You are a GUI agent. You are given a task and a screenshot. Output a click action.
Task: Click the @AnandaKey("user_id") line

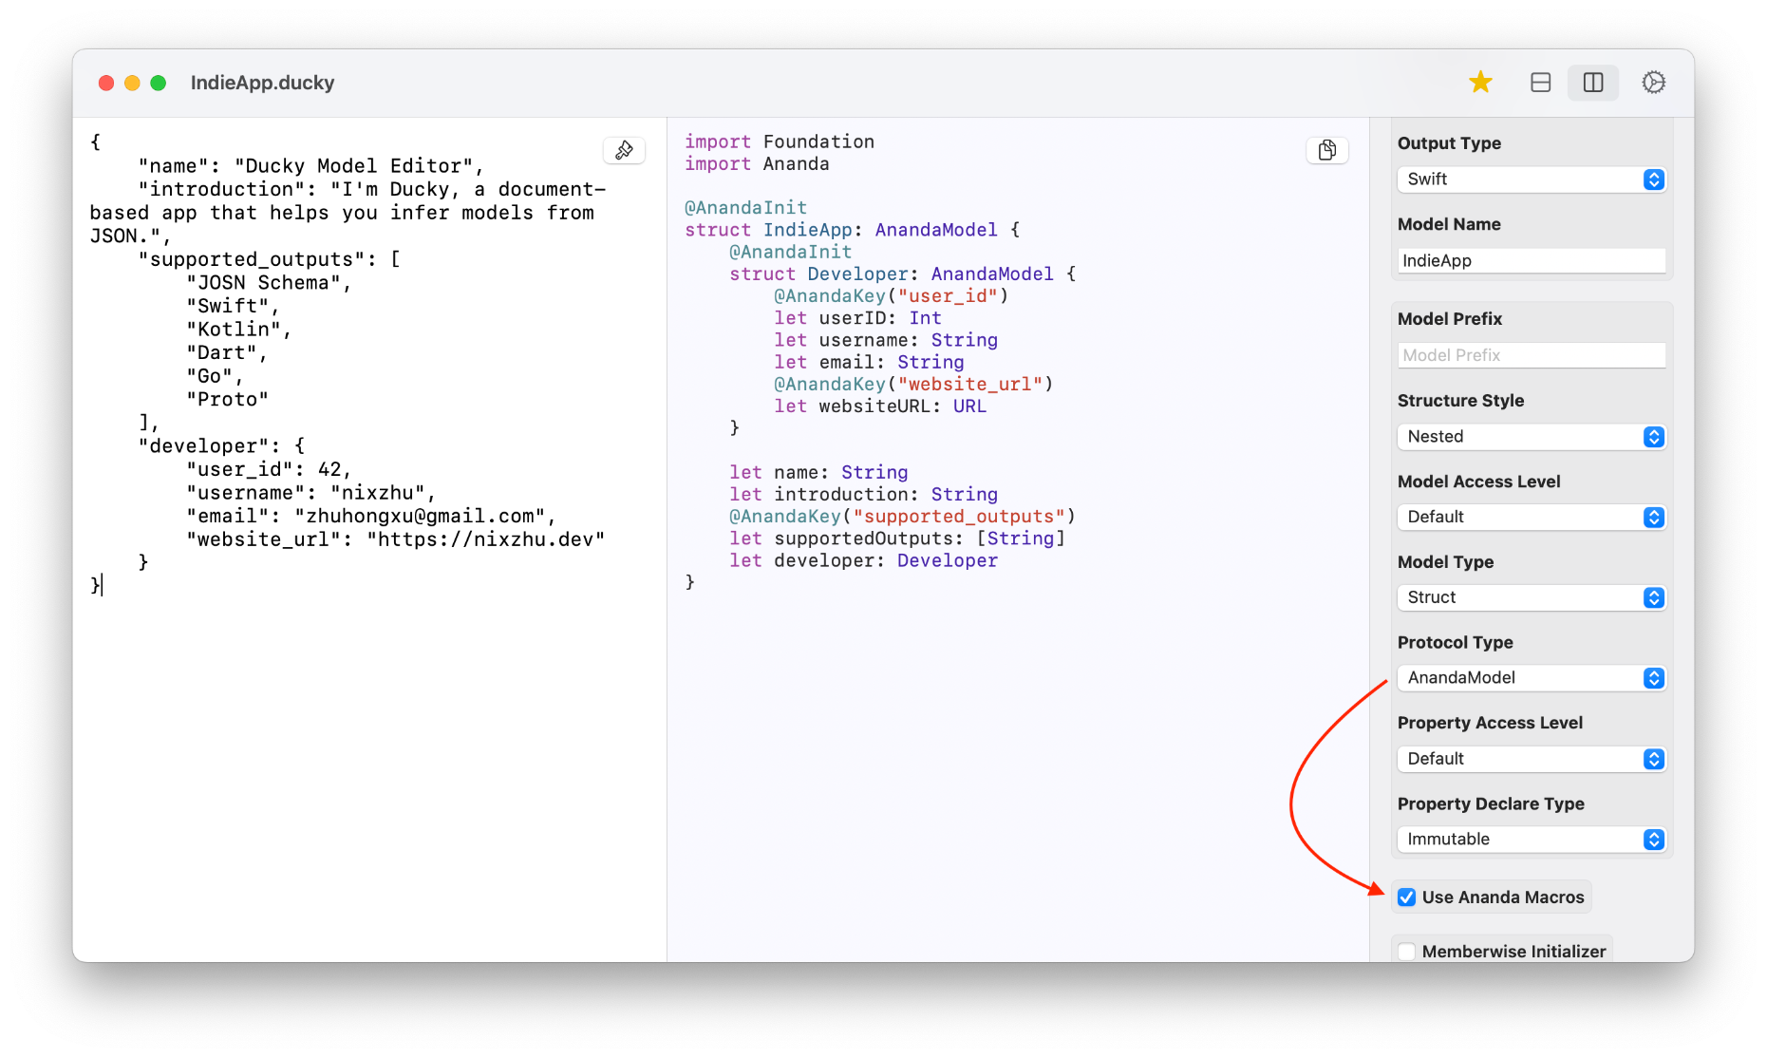click(891, 296)
